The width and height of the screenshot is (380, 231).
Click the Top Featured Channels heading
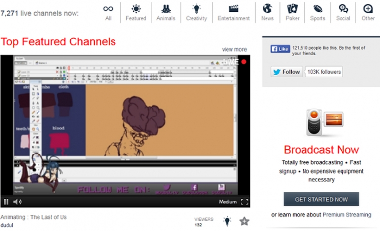coord(58,41)
